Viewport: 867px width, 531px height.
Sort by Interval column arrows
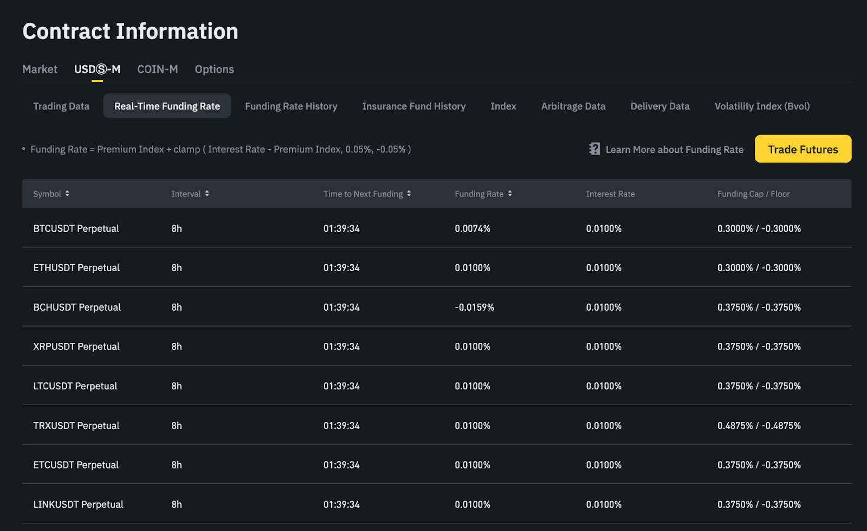(x=207, y=194)
